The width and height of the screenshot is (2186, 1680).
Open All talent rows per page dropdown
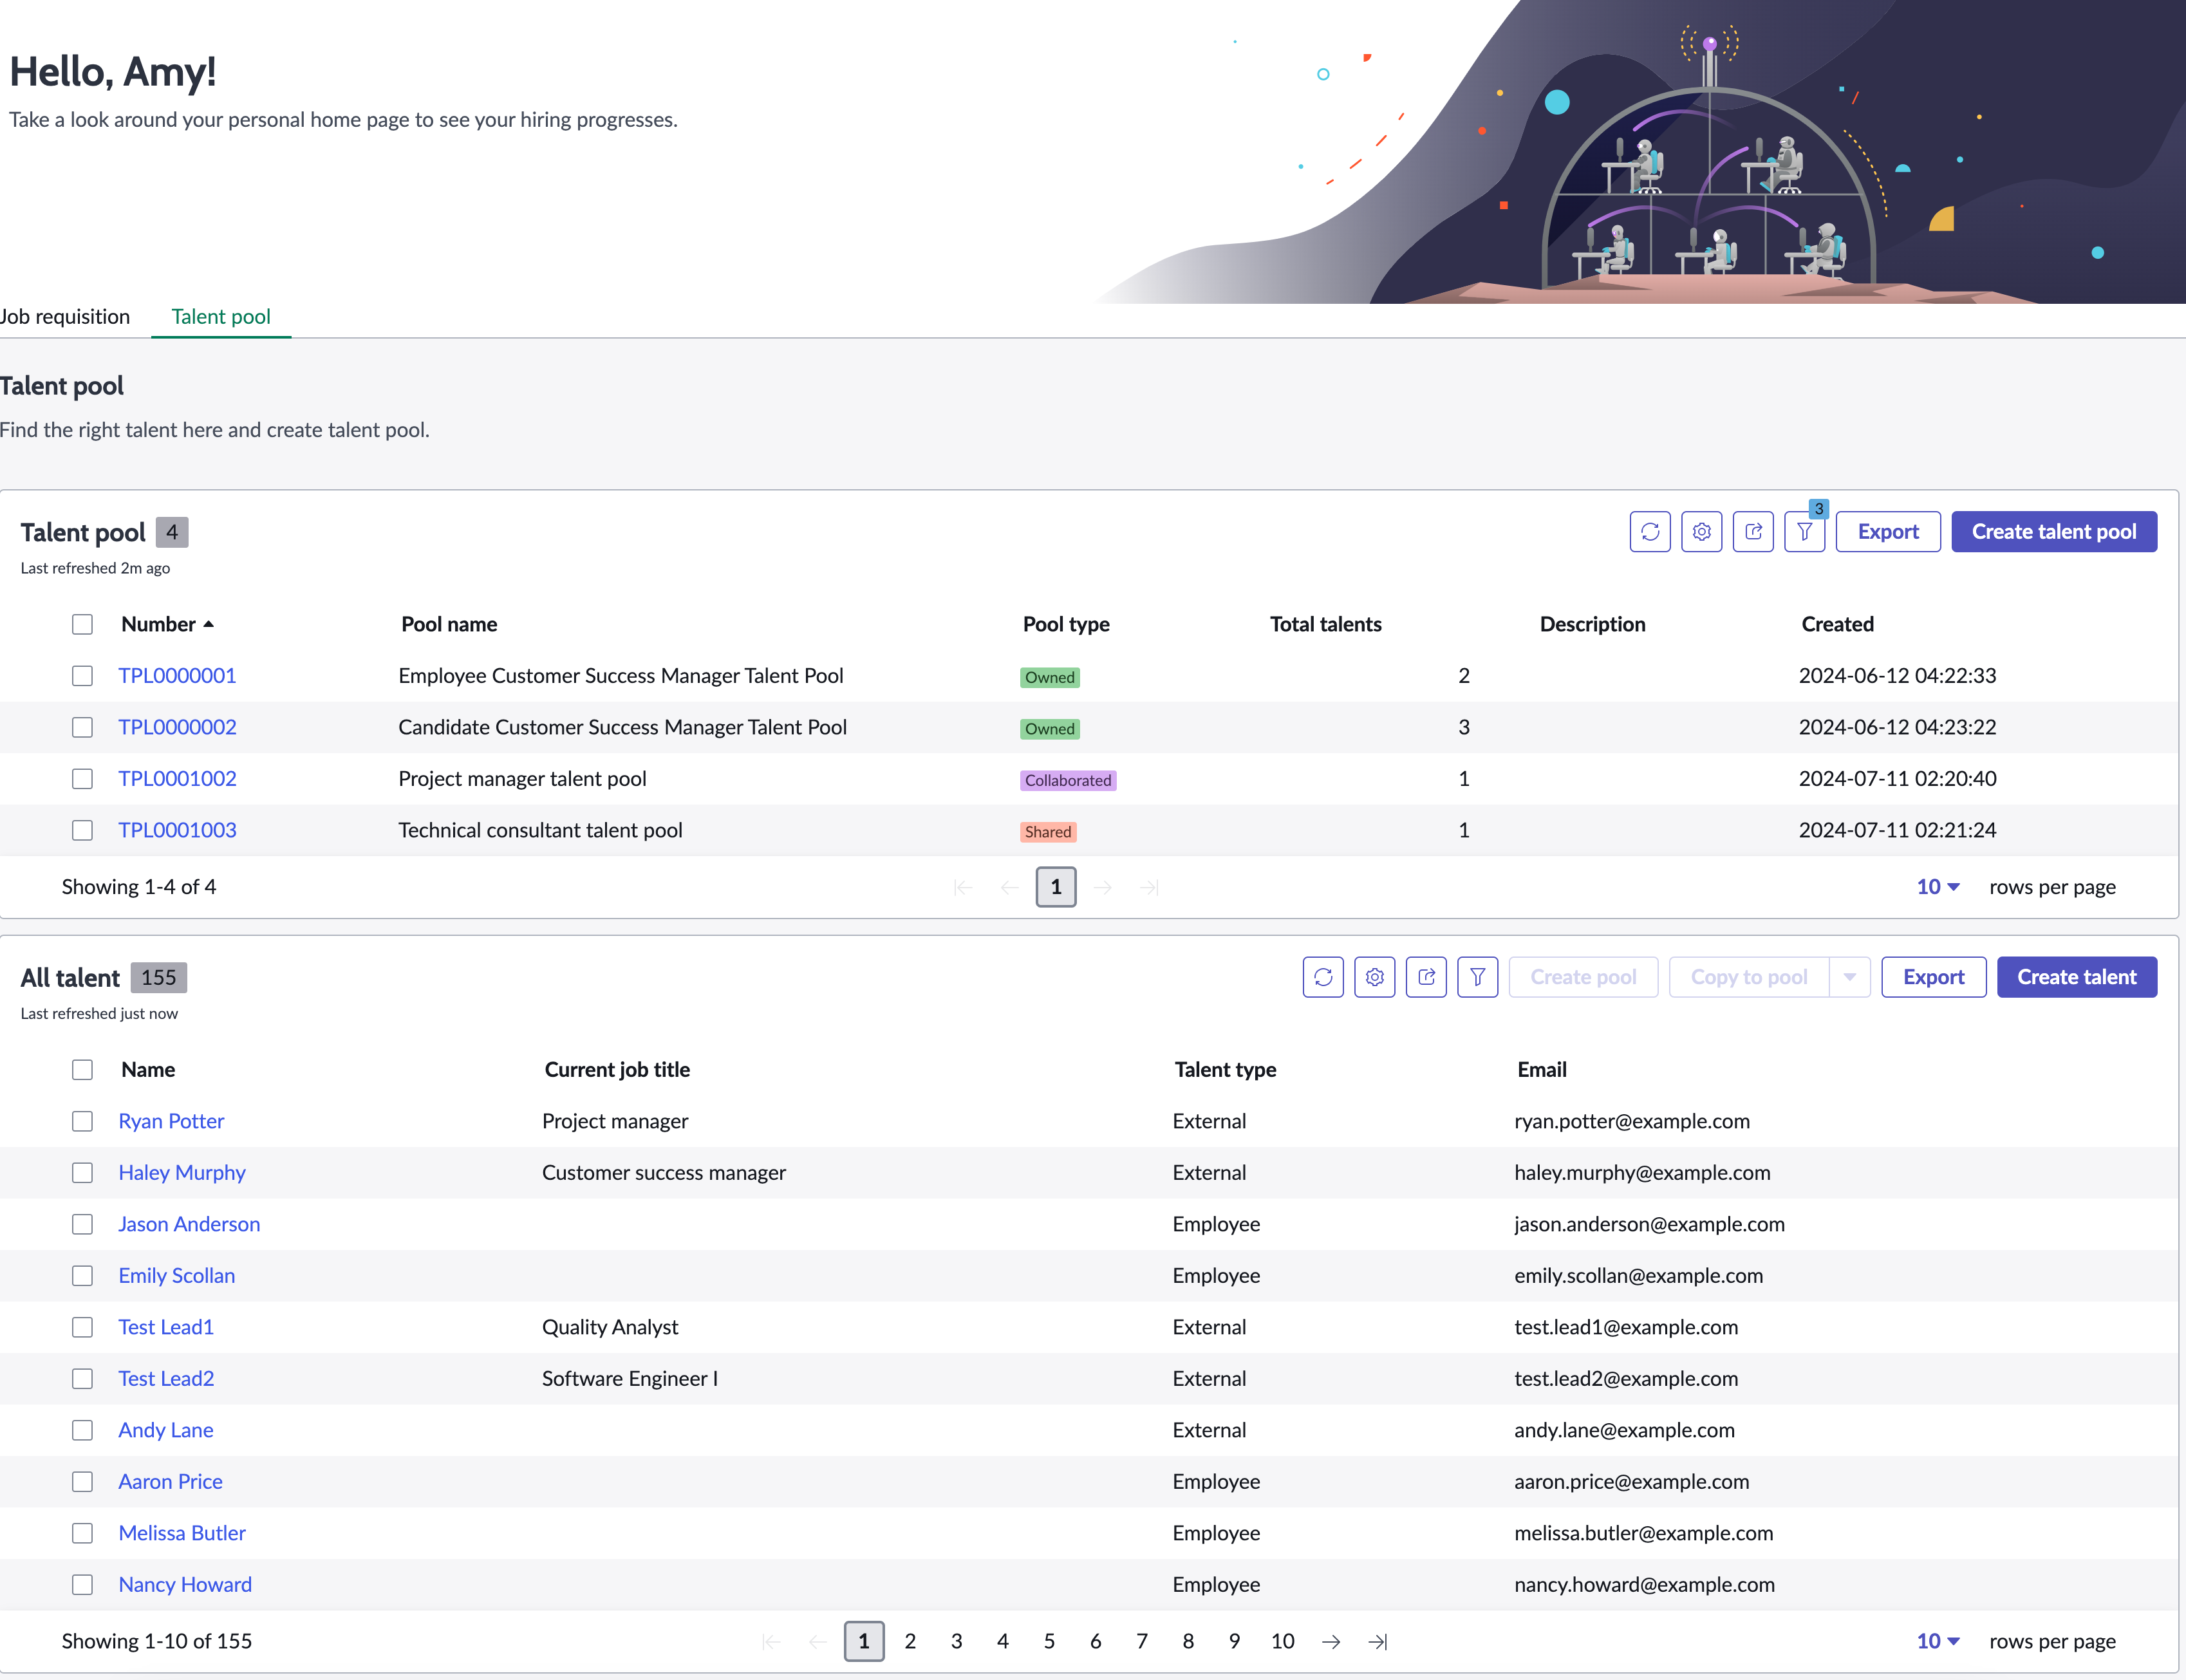(x=1938, y=1641)
